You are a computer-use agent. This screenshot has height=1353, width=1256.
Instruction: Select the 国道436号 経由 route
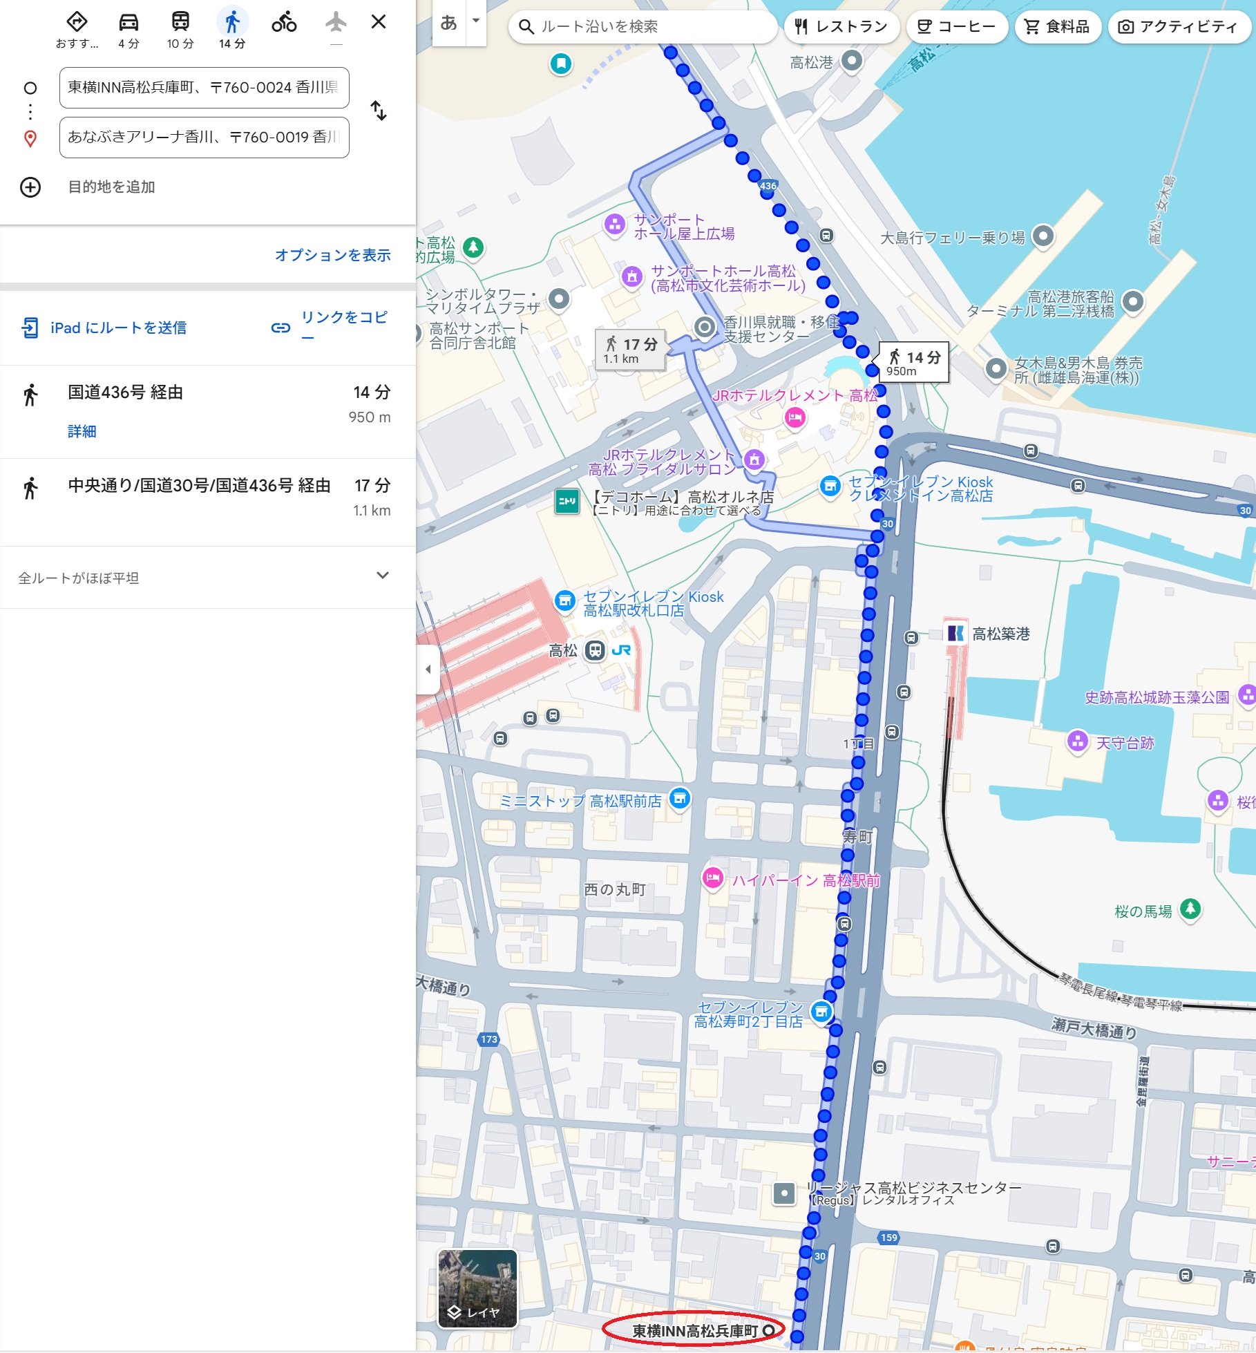pos(207,412)
